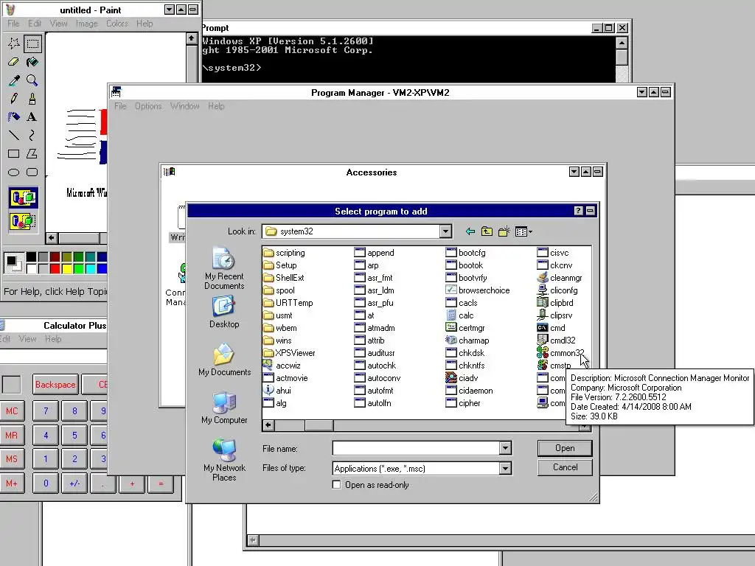Open Desktop in places bar
Viewport: 755px width, 566px height.
224,312
